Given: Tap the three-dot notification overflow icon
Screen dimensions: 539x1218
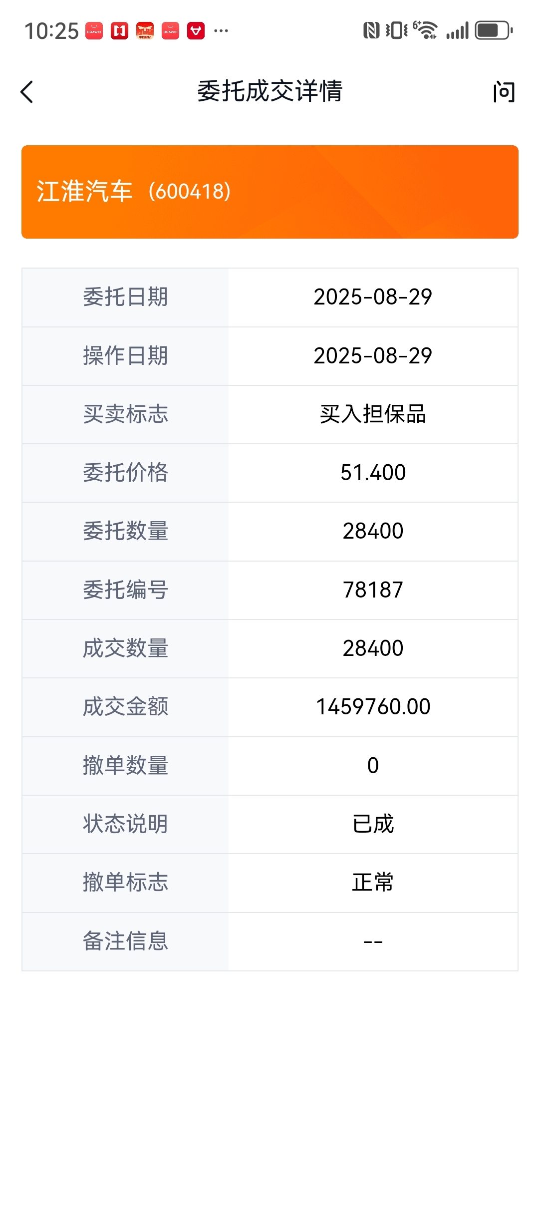Looking at the screenshot, I should point(221,31).
